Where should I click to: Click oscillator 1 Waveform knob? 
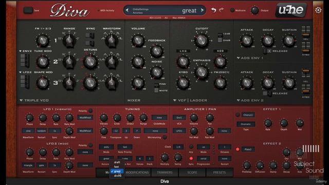[112, 40]
